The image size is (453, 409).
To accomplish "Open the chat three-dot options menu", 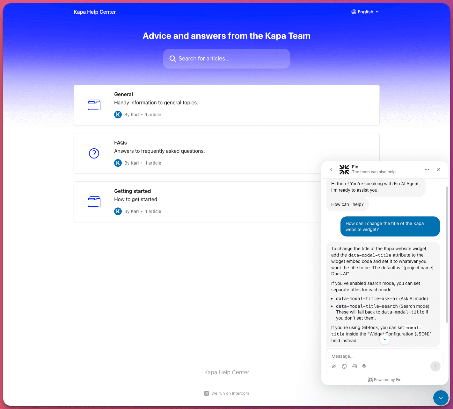I will click(x=427, y=170).
